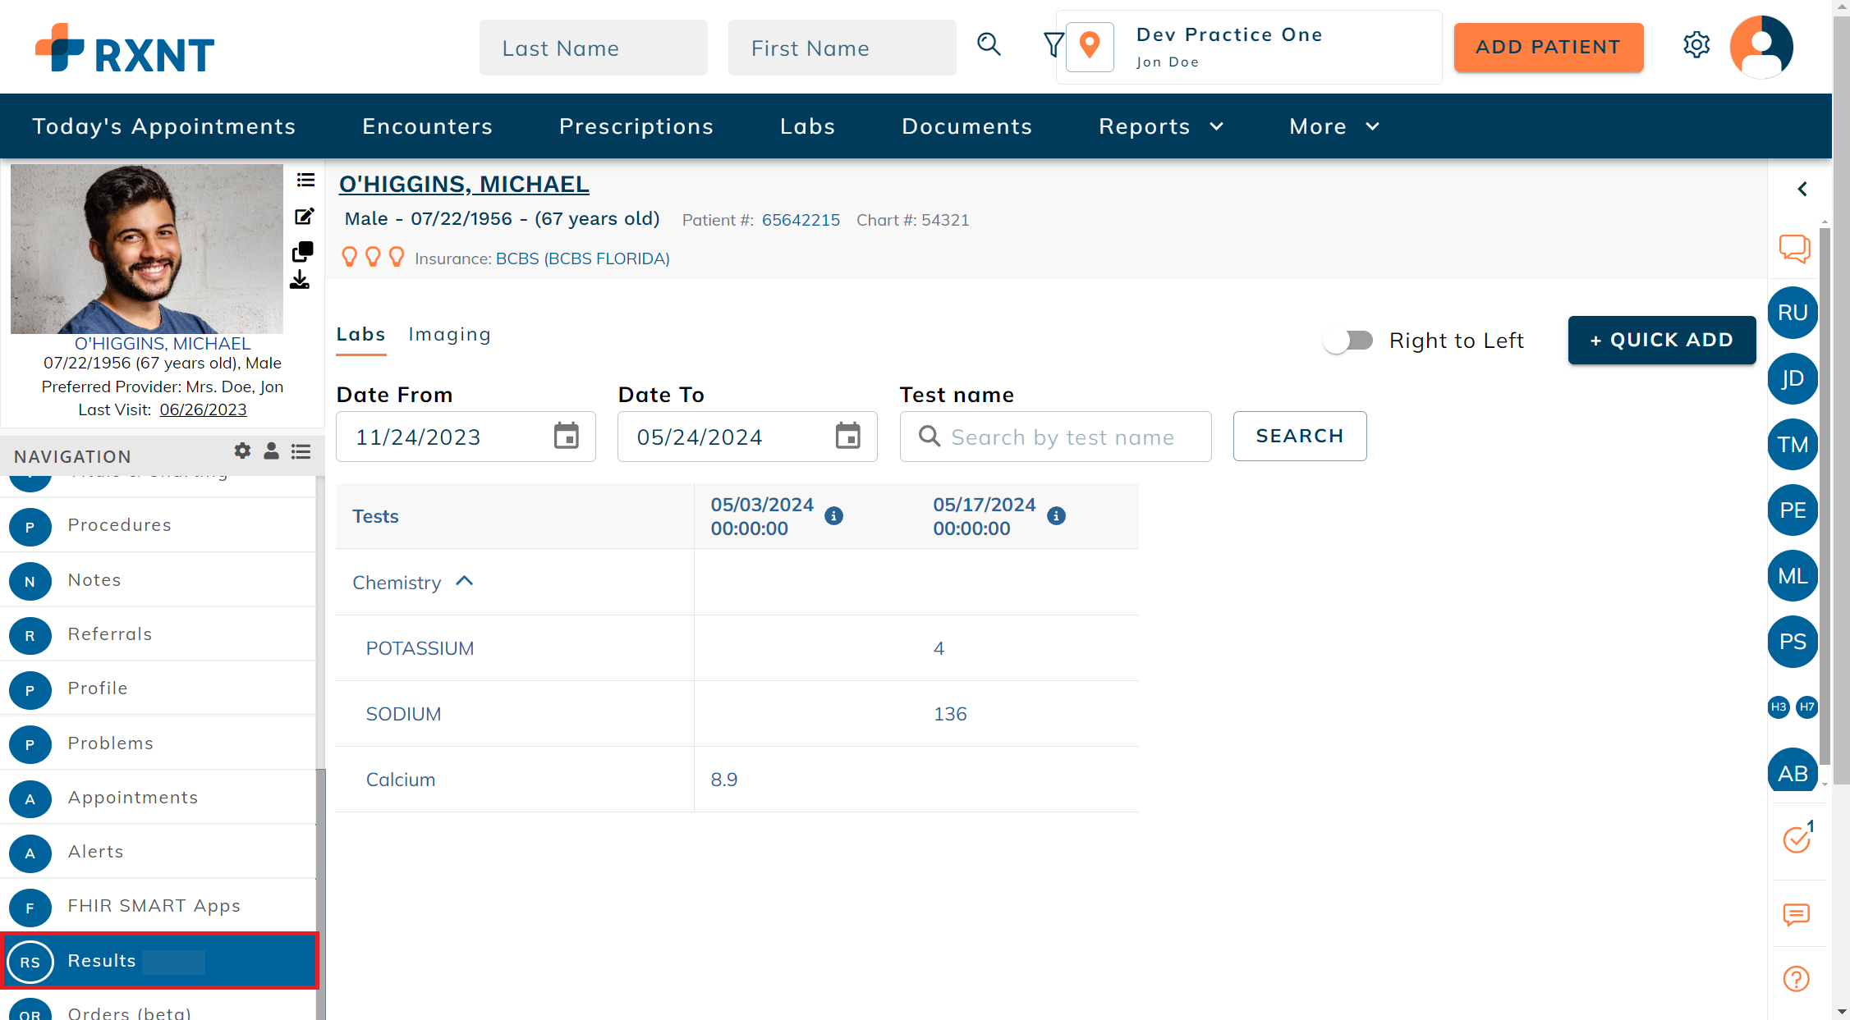Click the small H3 badge
The width and height of the screenshot is (1850, 1020).
point(1779,707)
